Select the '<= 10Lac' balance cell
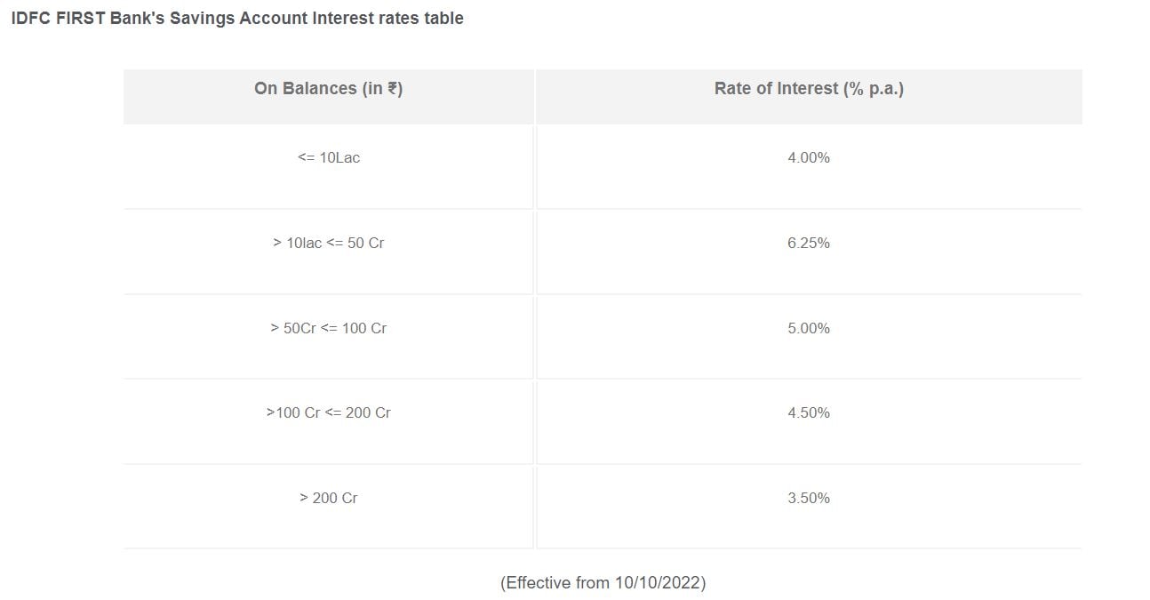 coord(329,158)
